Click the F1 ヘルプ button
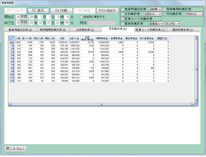Image resolution: width=206 pixels, height=157 pixels. click(x=15, y=11)
